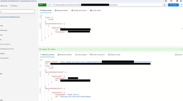The height and width of the screenshot is (101, 183).
Task: Open the History tab with clock icon
Action: [x=14, y=6]
